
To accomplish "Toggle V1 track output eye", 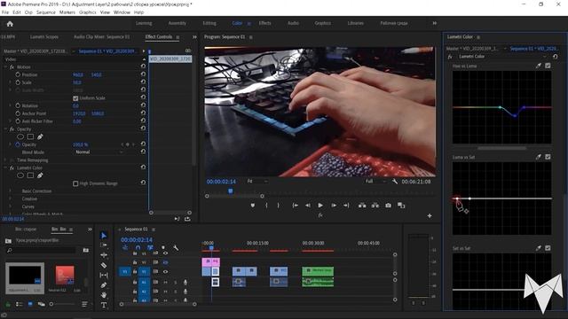I will 166,272.
